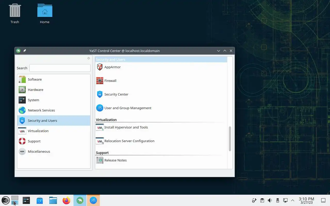
Task: Focus the Search input field
Action: pyautogui.click(x=60, y=68)
